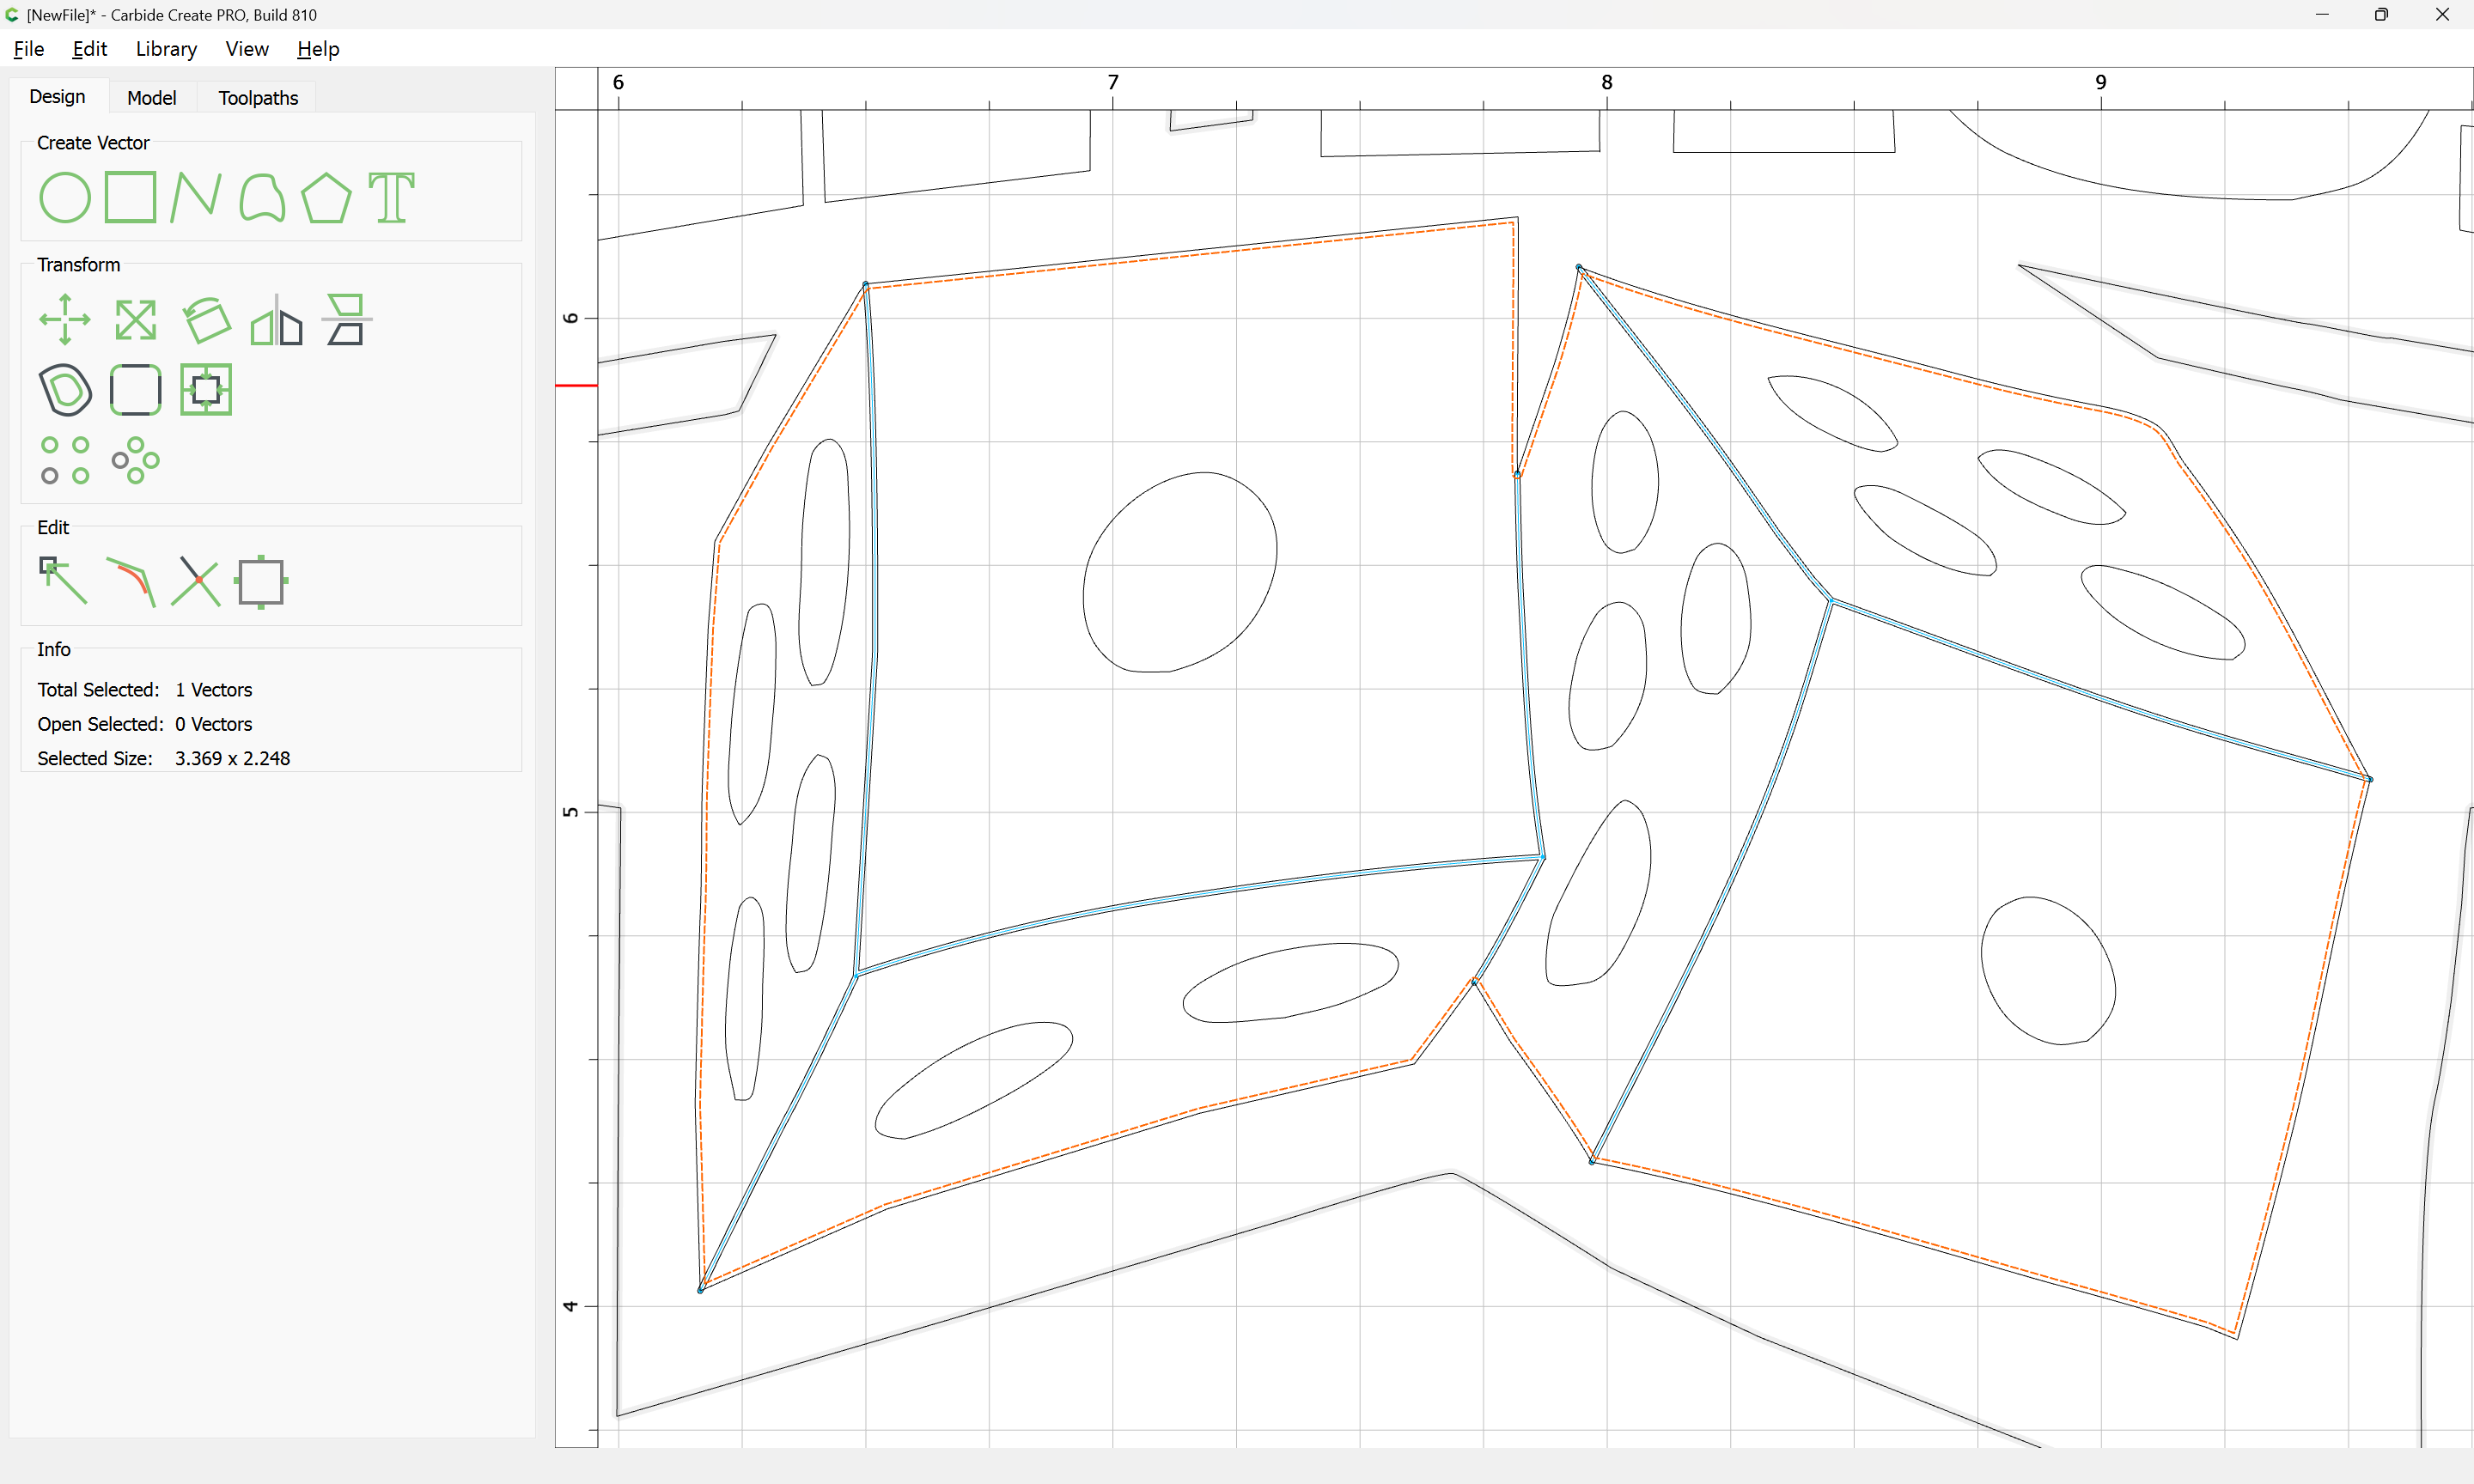Screen dimensions: 2474x1484
Task: Open the Offset Vectors tool
Action: pos(65,389)
